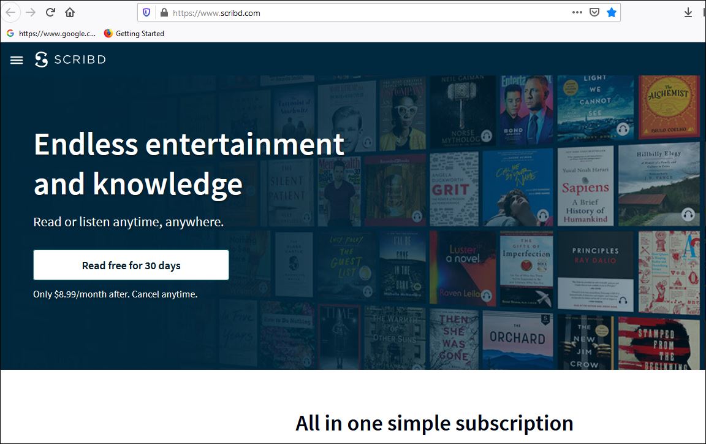This screenshot has height=444, width=706.
Task: Focus the URL address bar
Action: click(368, 12)
